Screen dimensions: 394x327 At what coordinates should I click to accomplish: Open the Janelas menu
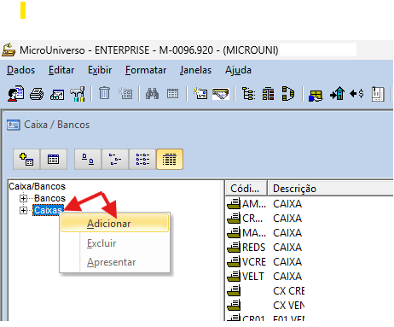195,70
